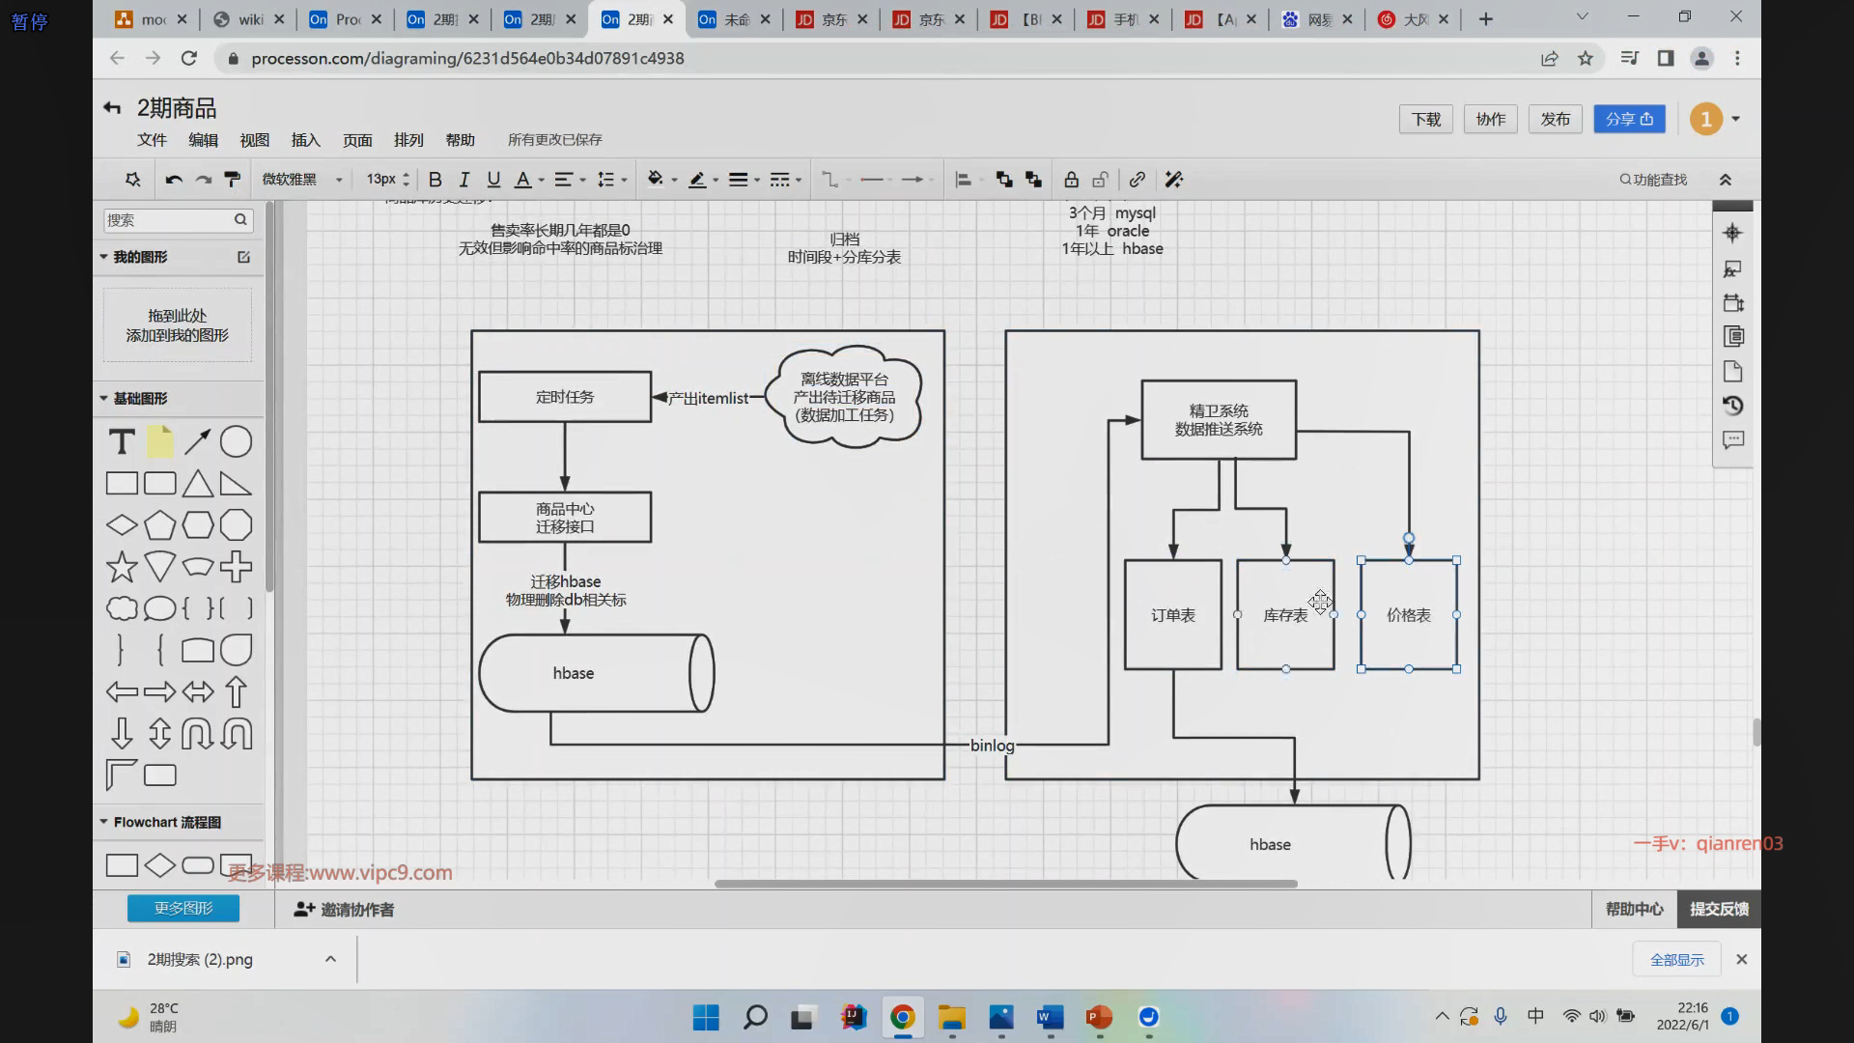1854x1043 pixels.
Task: Click the 更多图形 button
Action: pos(183,909)
